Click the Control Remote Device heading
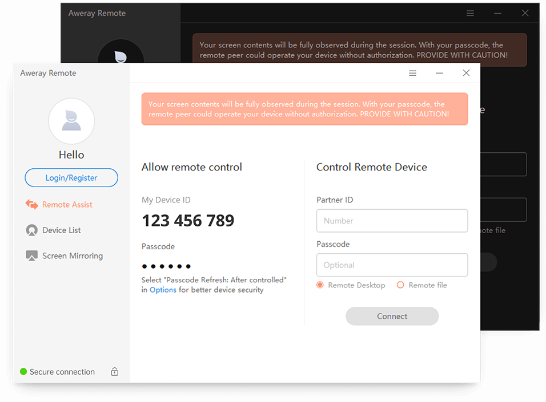Viewport: 546px width, 402px height. [372, 167]
